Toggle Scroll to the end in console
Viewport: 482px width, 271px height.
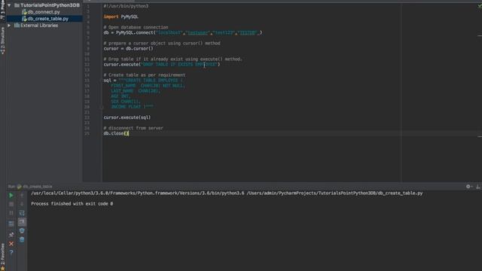coord(22,222)
